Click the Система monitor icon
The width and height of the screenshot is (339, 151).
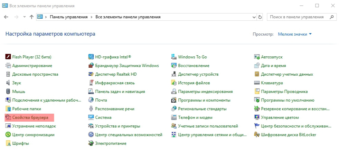tap(91, 117)
